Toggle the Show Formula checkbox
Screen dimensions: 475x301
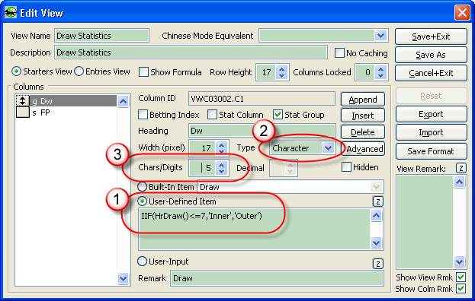click(x=143, y=72)
